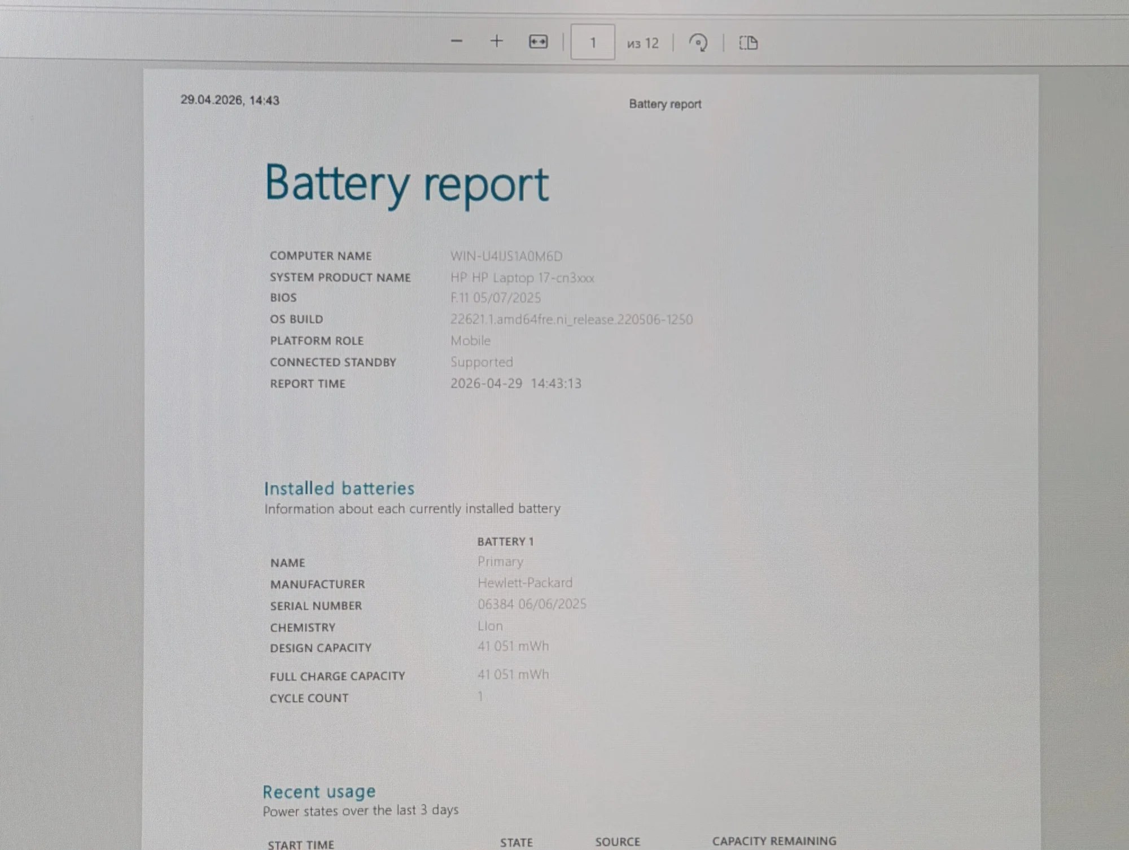
Task: Click BIOS value F.11 05/07/2025
Action: click(496, 298)
